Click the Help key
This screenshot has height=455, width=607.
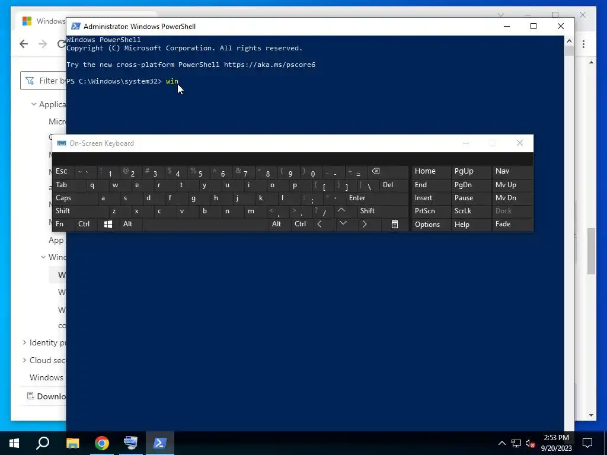pyautogui.click(x=471, y=225)
